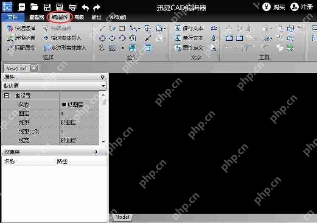Open the VIP功能 tab
317x223 pixels.
[118, 17]
